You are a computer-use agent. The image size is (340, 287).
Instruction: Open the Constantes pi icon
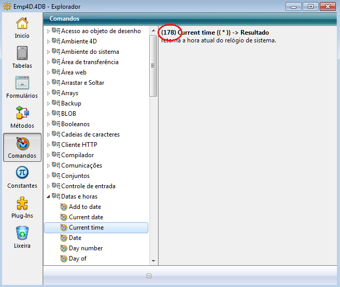[22, 173]
